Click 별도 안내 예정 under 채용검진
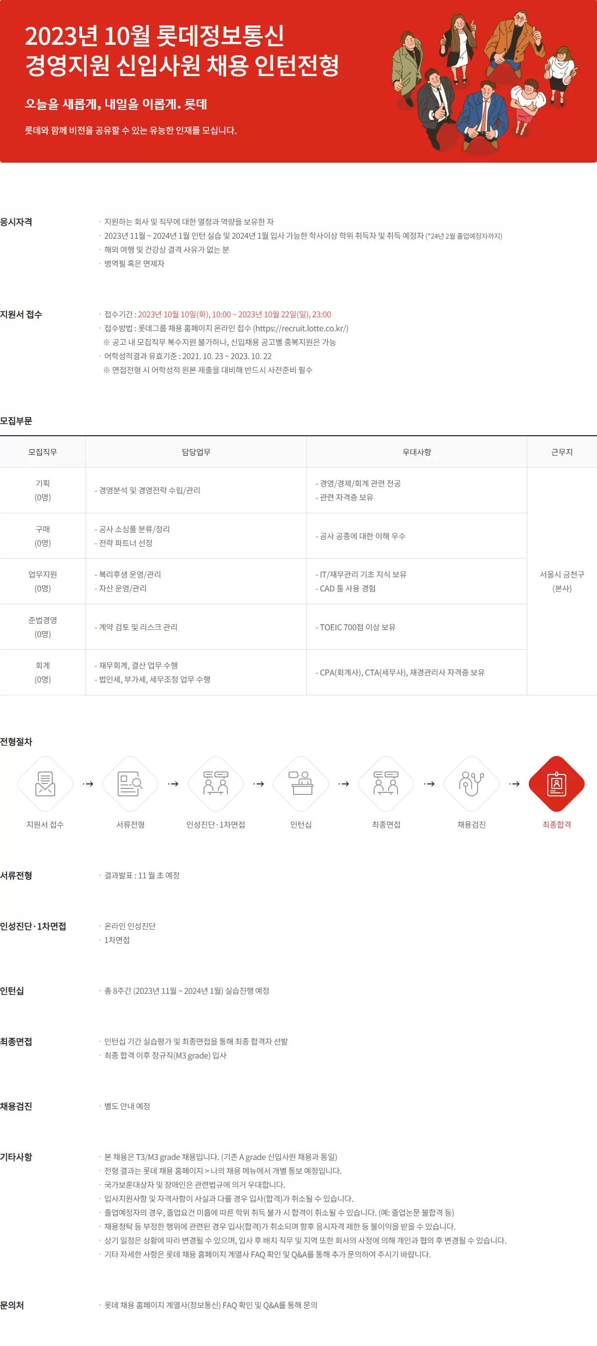 [127, 1106]
